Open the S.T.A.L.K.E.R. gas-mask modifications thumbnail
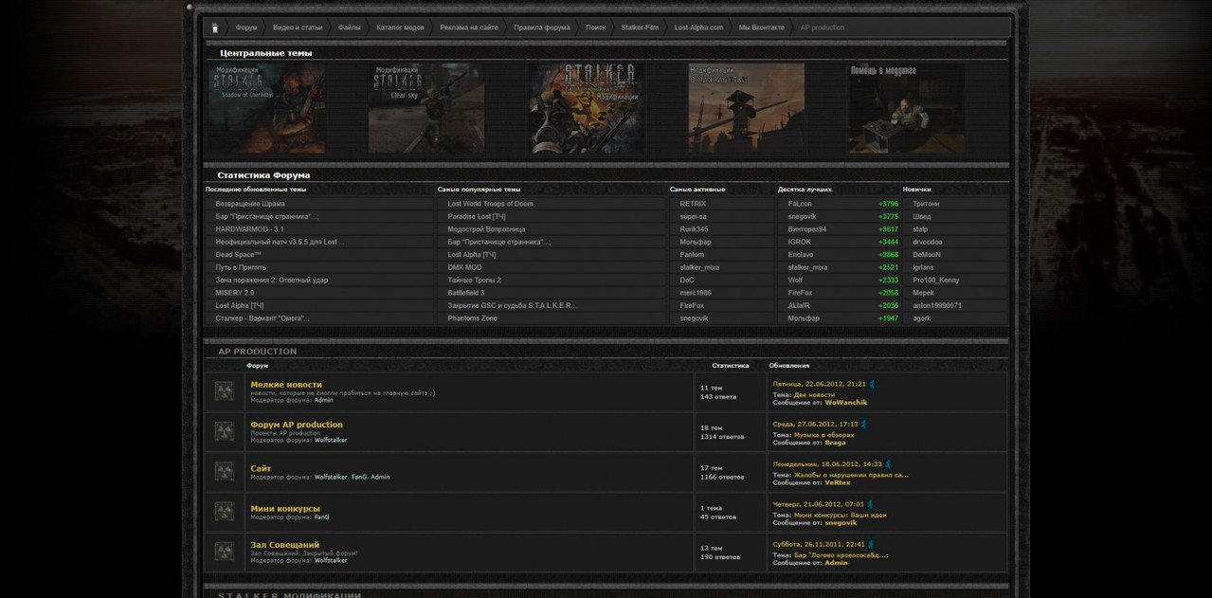1212x598 pixels. (x=587, y=108)
